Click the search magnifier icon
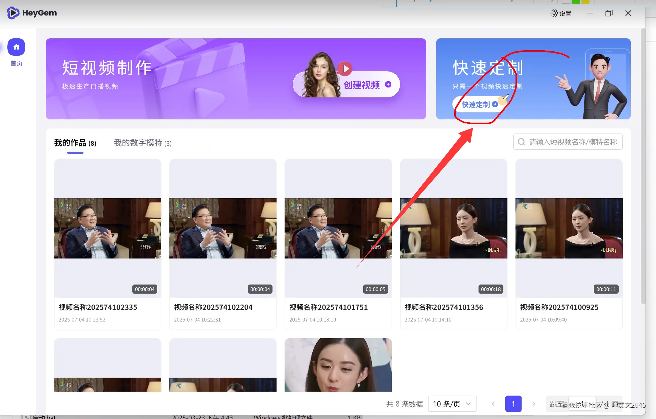 (x=521, y=142)
